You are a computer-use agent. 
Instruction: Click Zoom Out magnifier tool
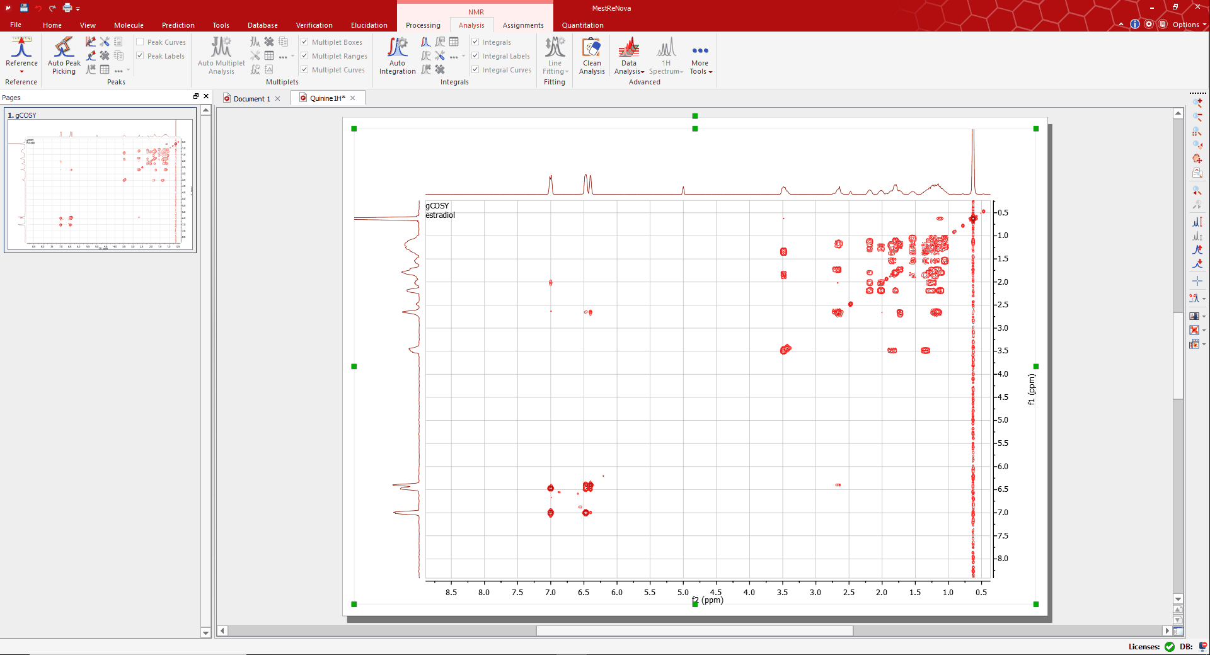click(x=1197, y=117)
